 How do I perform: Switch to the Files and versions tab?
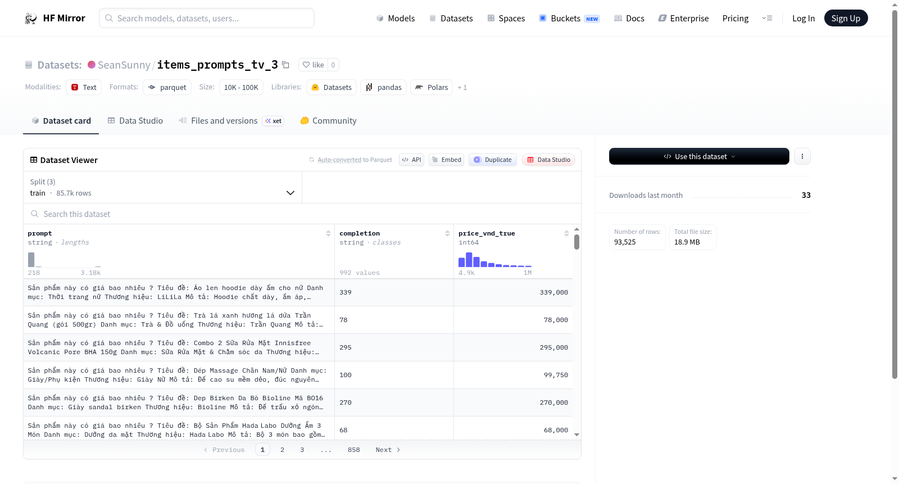tap(231, 120)
